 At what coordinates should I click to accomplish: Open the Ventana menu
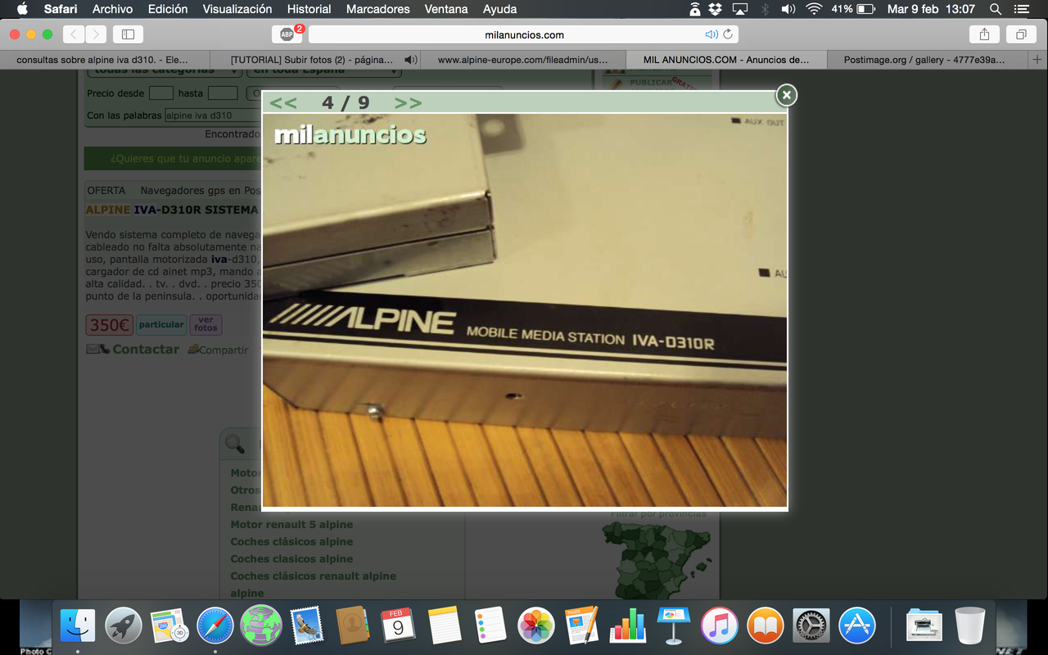coord(446,9)
